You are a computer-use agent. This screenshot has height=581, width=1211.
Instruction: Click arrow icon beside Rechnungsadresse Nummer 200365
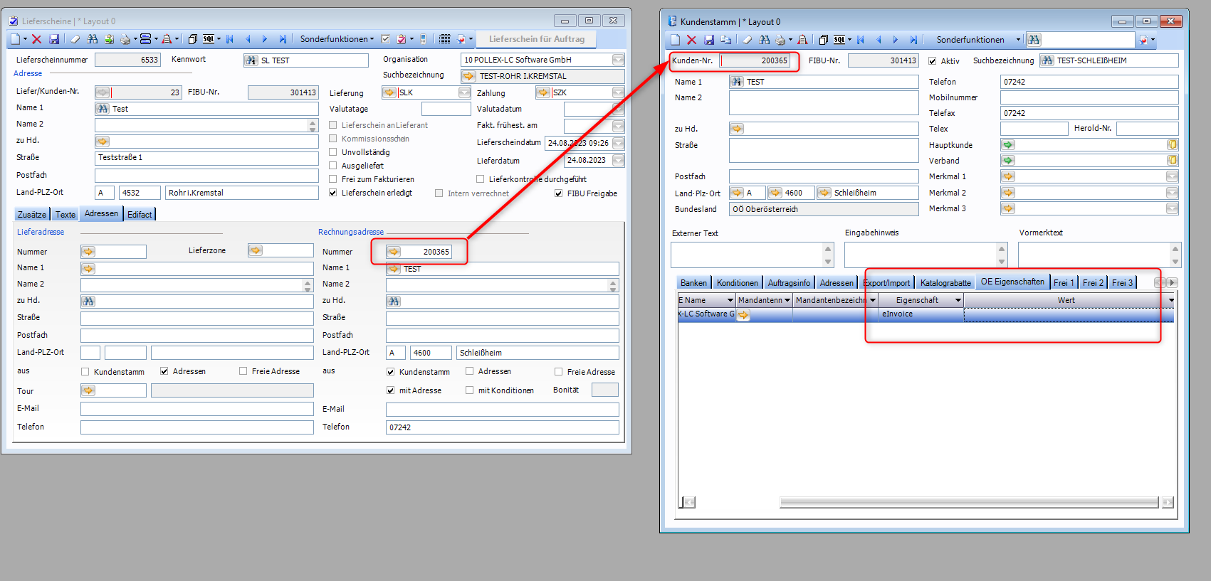pos(394,252)
